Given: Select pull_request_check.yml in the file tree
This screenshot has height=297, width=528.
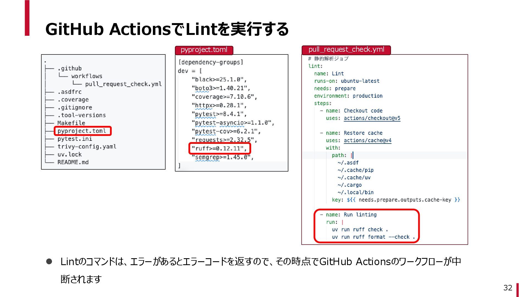Looking at the screenshot, I should (123, 84).
